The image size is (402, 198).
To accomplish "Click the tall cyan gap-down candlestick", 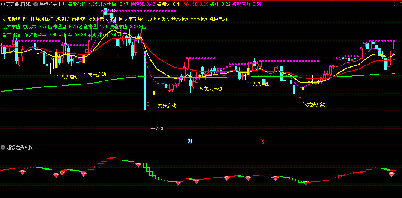I will (145, 80).
